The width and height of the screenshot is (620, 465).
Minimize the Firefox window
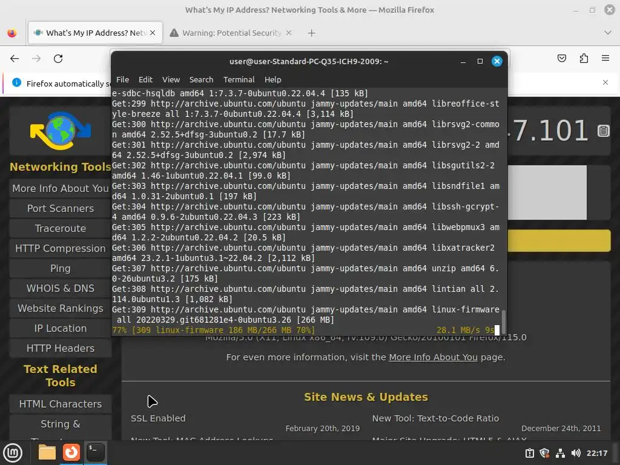pos(575,10)
